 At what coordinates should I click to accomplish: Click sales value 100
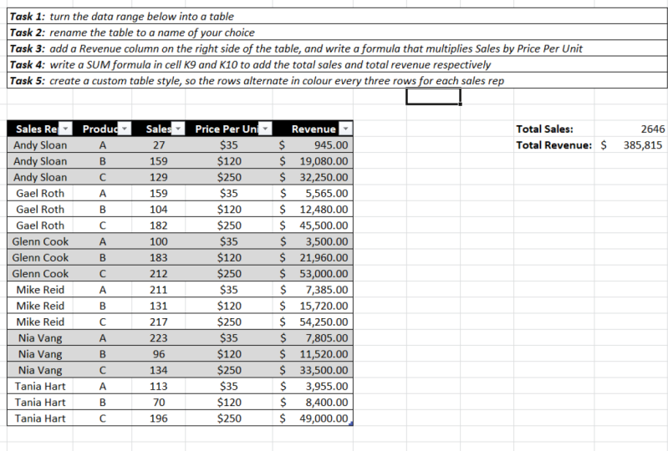(159, 241)
